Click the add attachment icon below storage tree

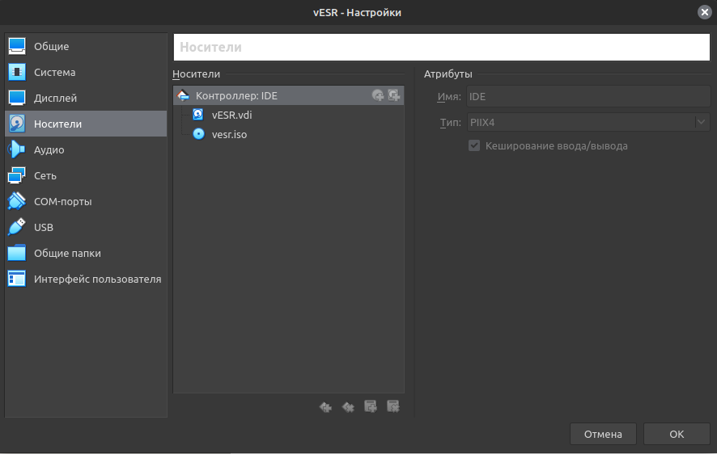(x=371, y=407)
